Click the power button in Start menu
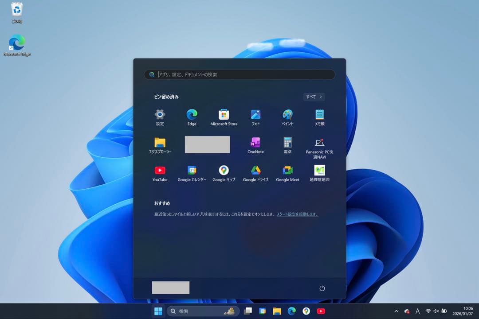The width and height of the screenshot is (479, 319). [322, 288]
